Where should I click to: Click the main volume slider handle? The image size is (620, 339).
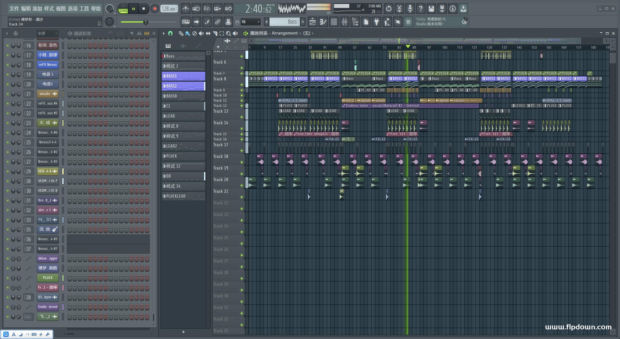(146, 22)
